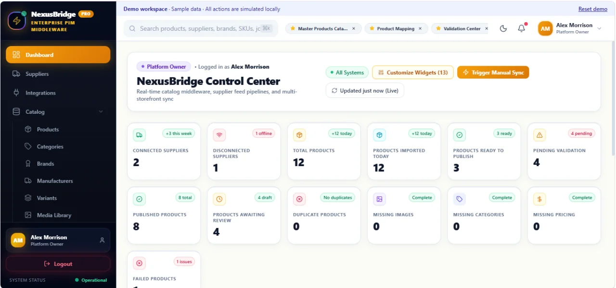Click the Missing Pricing dollar icon
The width and height of the screenshot is (616, 288).
(x=539, y=199)
